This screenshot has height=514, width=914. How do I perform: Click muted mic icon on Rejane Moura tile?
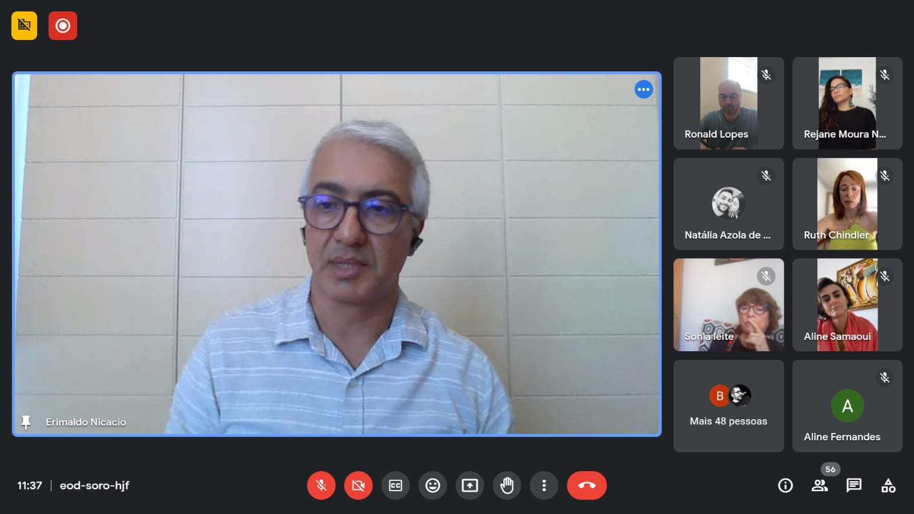click(885, 75)
